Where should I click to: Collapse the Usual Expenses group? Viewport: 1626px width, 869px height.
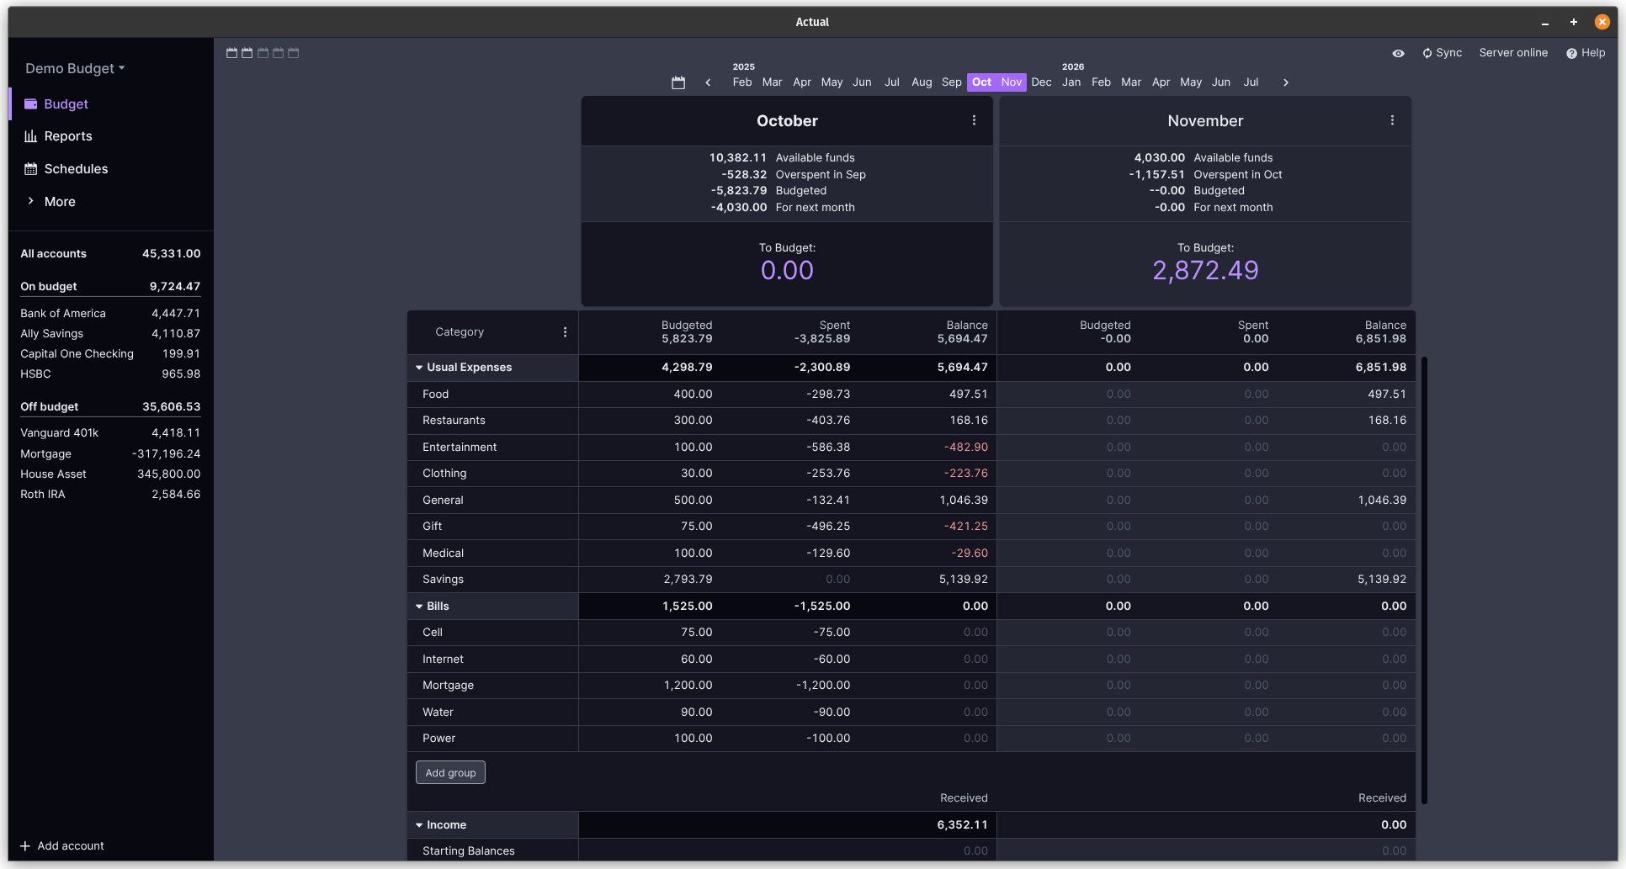(419, 368)
